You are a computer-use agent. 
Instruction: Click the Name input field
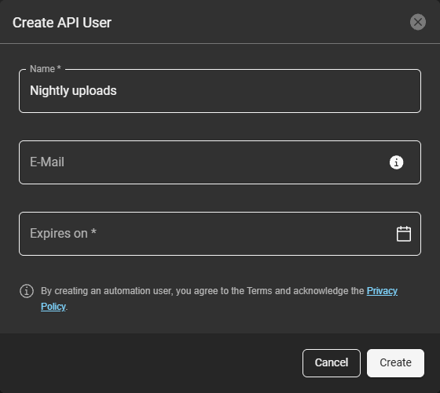pos(220,91)
